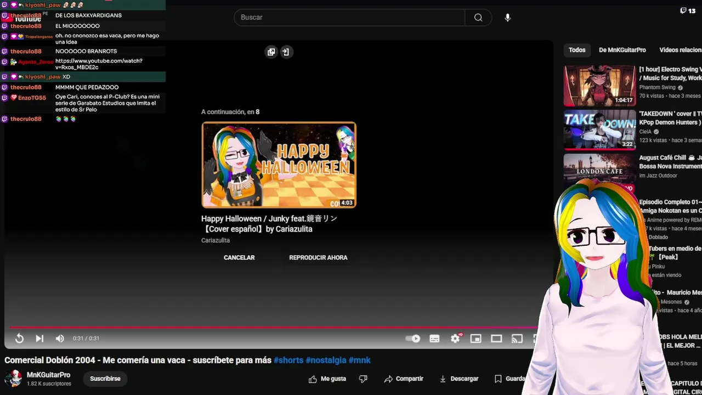Click the Im Jazz Outdoor channel name
Viewport: 702px width, 395px height.
tap(658, 176)
